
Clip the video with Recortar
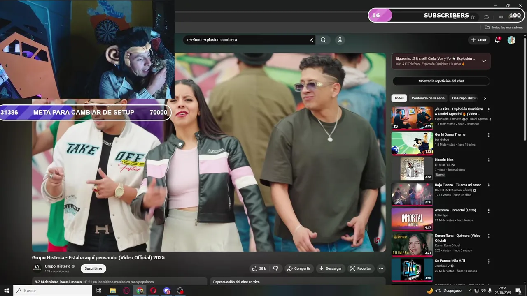pyautogui.click(x=361, y=268)
